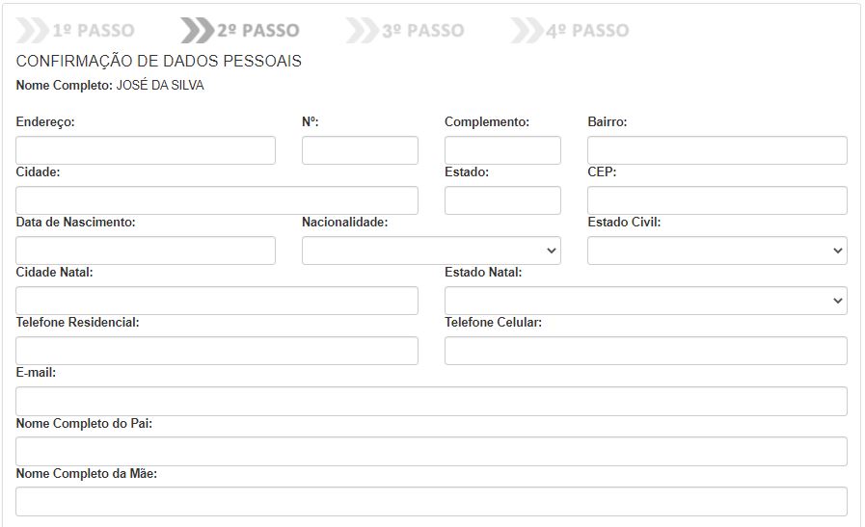Select the 2º PASSO step indicator
865x527 pixels.
[x=241, y=31]
